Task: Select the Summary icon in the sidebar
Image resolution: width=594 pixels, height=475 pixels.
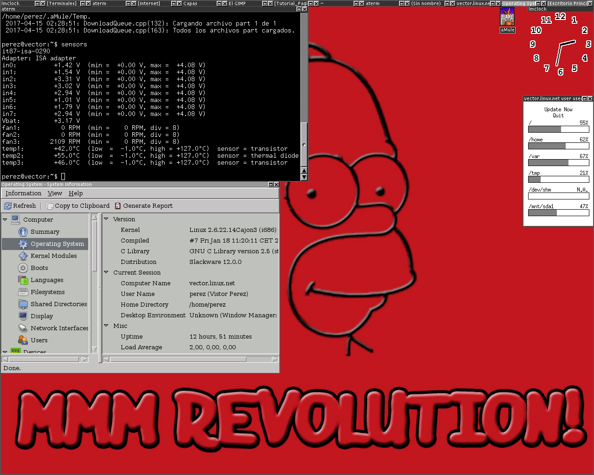Action: pos(23,231)
